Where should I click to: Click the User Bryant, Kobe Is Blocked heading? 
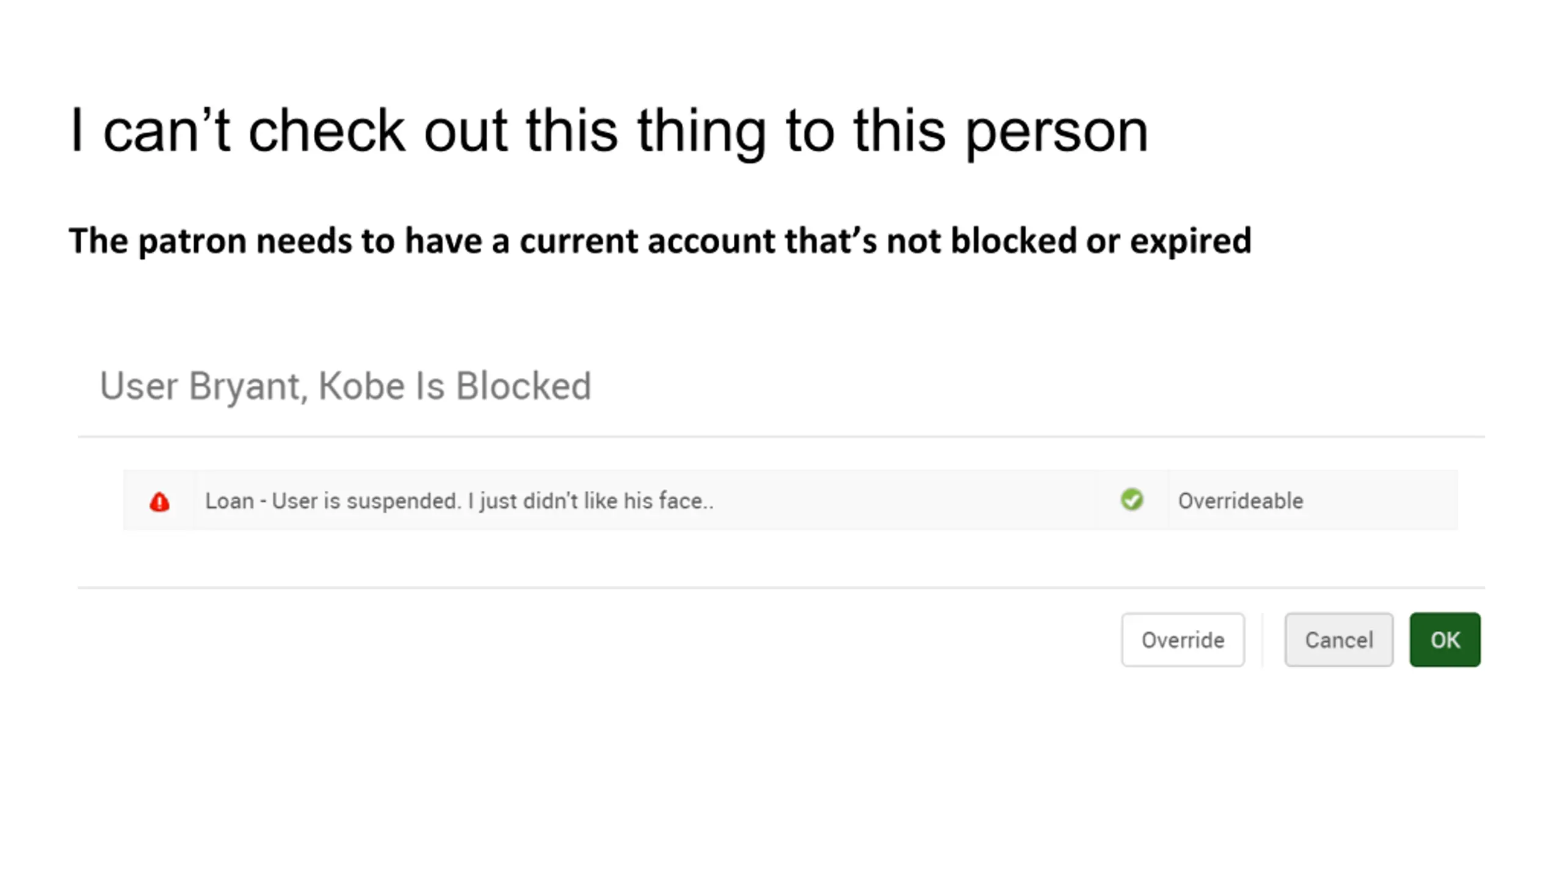tap(346, 386)
